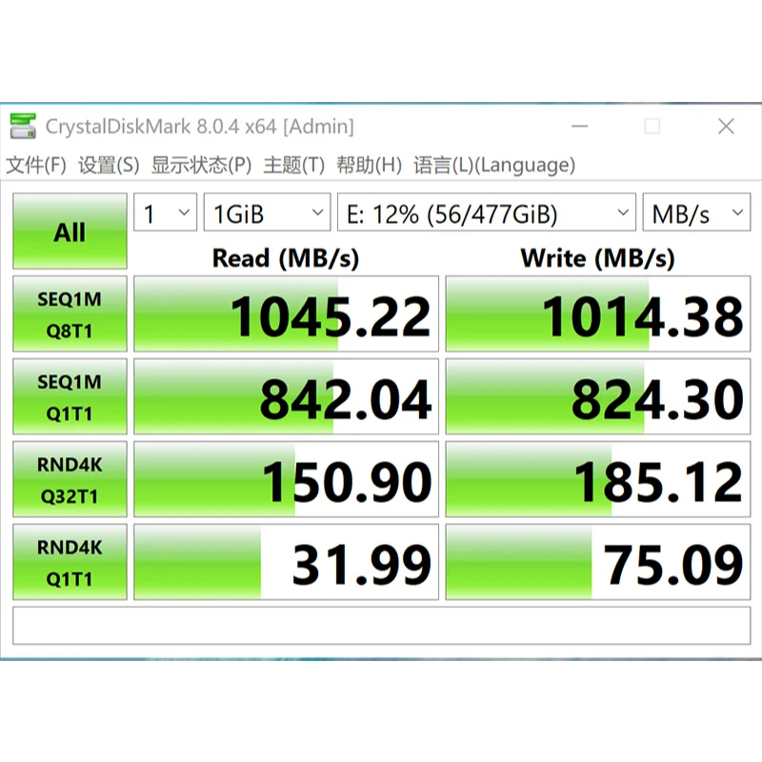Open the 主题(T) menu
This screenshot has height=762, width=762.
293,165
